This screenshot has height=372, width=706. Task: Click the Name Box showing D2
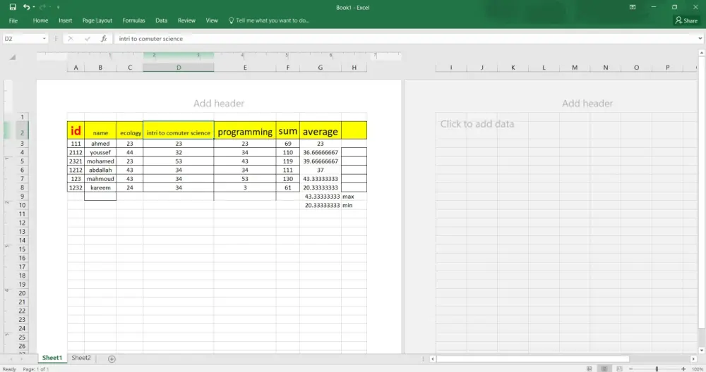pos(22,39)
